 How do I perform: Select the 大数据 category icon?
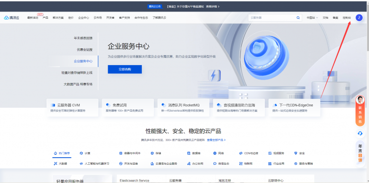click(x=56, y=163)
